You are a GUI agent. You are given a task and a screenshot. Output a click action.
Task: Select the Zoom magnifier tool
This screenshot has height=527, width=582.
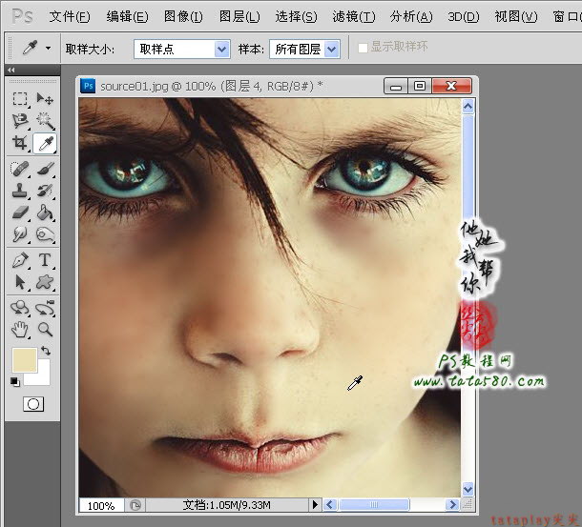[45, 330]
